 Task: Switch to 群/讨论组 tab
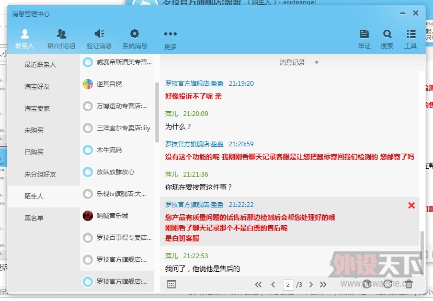(61, 39)
